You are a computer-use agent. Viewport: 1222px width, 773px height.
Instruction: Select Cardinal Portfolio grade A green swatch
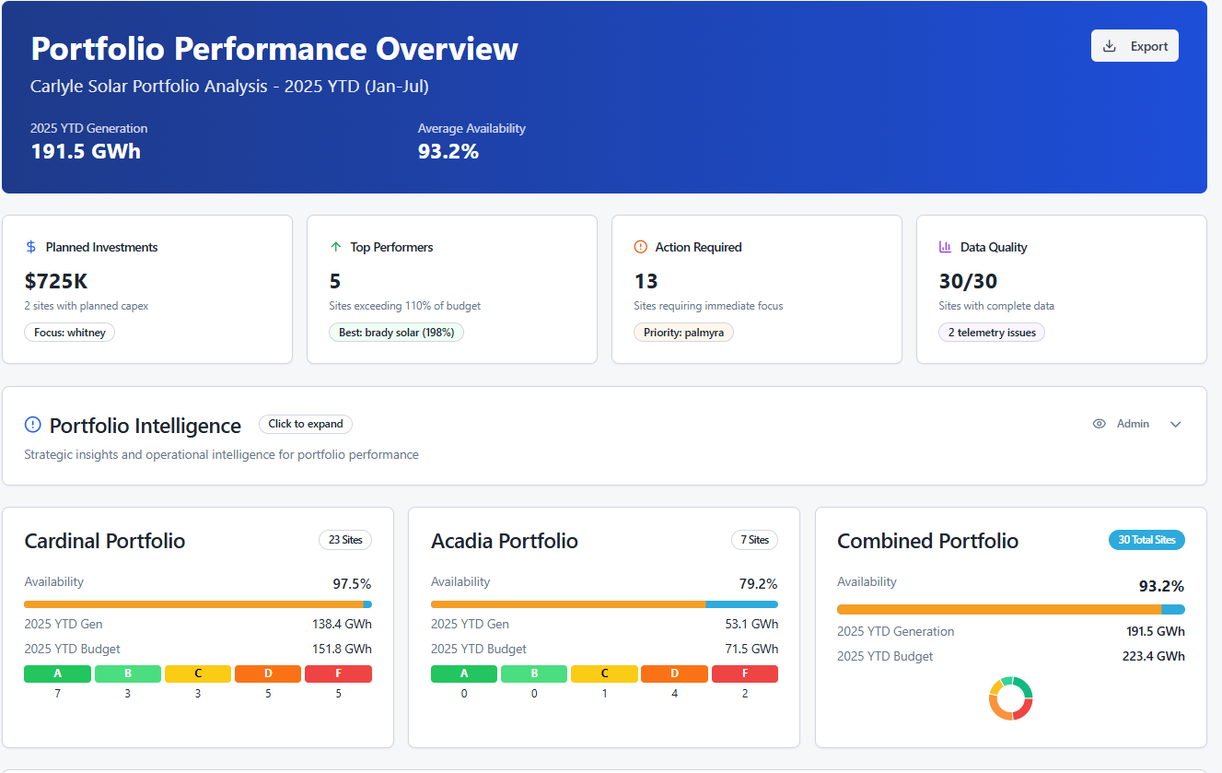click(57, 673)
